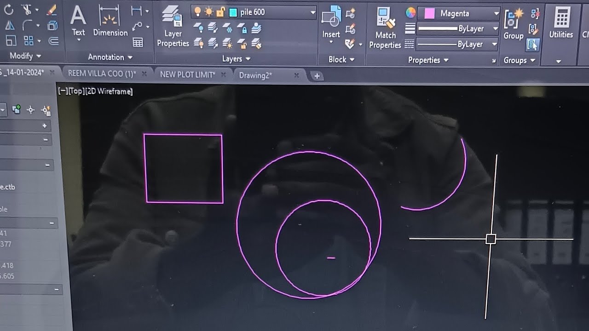Switch to NEW PLOT LIMIT drawing tab

tap(188, 74)
